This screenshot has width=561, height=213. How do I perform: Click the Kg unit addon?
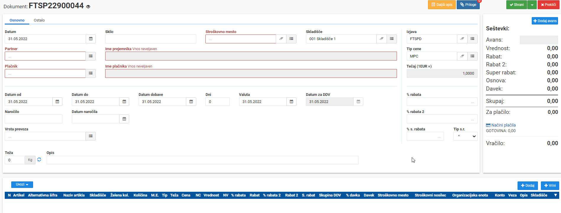pyautogui.click(x=30, y=160)
